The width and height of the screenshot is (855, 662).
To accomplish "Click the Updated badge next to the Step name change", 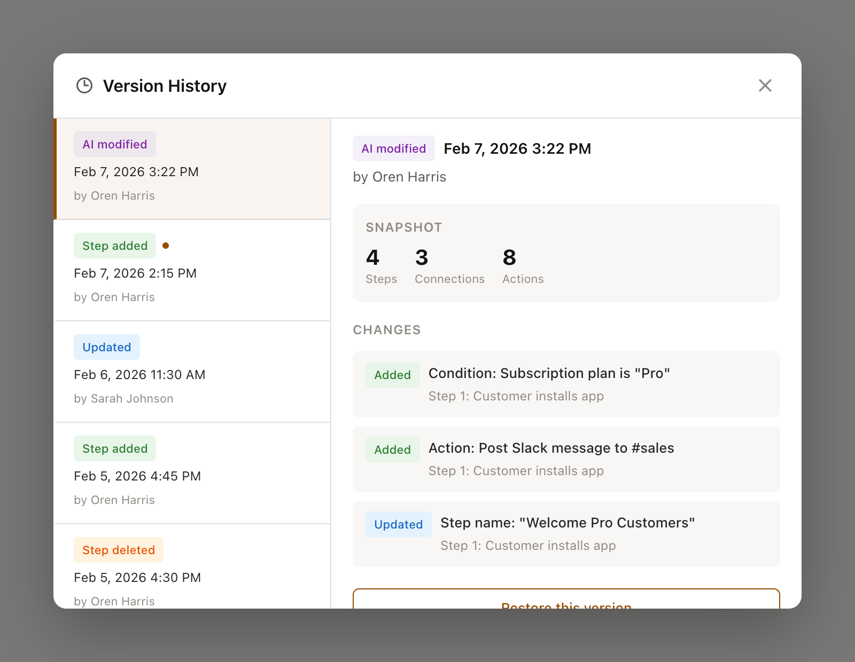I will (398, 524).
